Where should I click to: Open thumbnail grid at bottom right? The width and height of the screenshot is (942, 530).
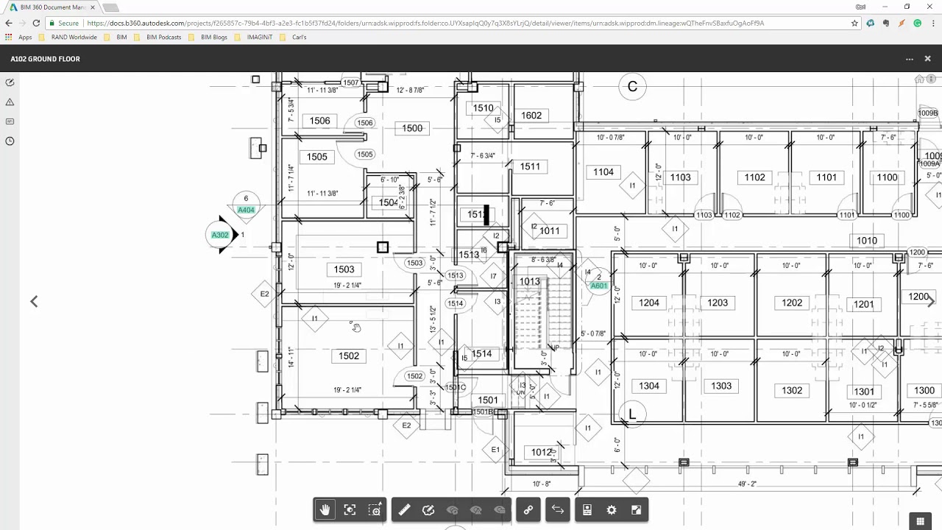920,522
